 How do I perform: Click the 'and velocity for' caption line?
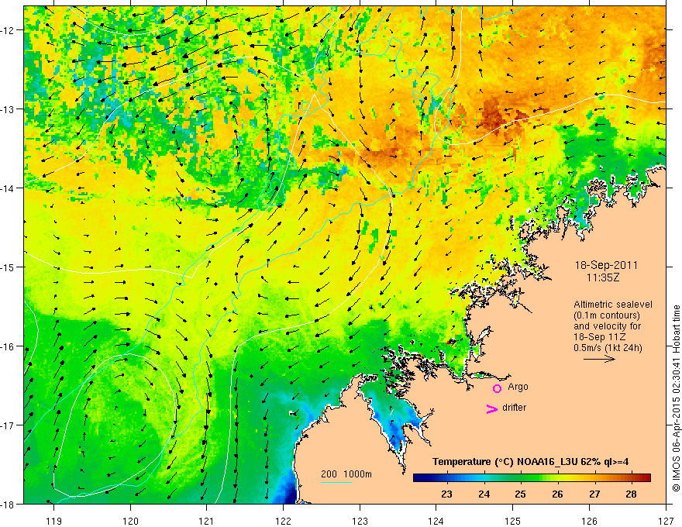click(x=607, y=326)
